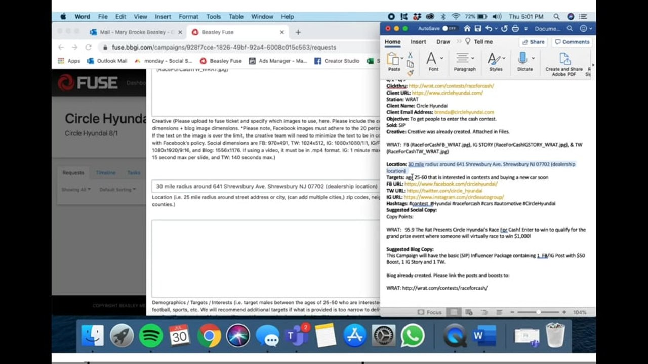Open the Outlook Mail bookmark
The height and width of the screenshot is (364, 648).
(107, 61)
